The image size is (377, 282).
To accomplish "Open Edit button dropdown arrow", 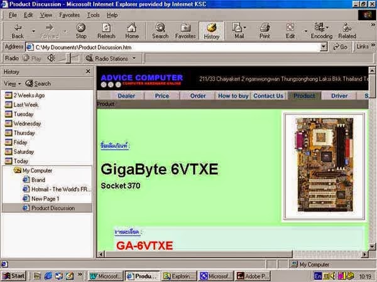I will tap(306, 31).
